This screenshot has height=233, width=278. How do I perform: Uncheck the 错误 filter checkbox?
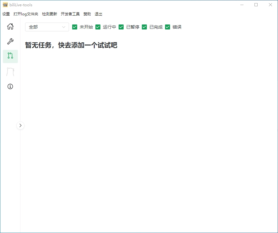coord(168,27)
